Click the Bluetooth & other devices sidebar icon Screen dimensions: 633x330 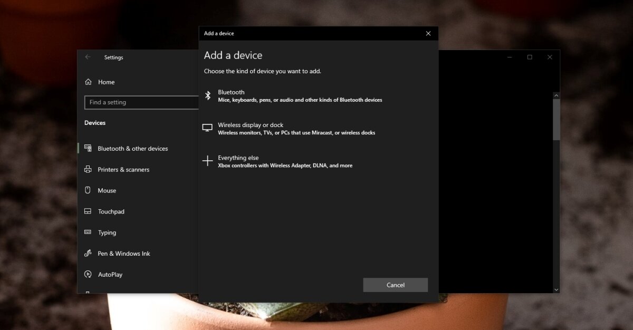[x=88, y=148]
